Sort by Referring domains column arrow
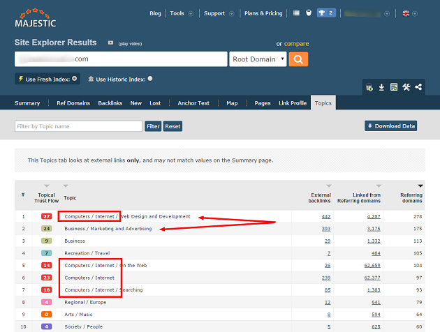Viewport: 440px width, 332px height. pos(420,186)
